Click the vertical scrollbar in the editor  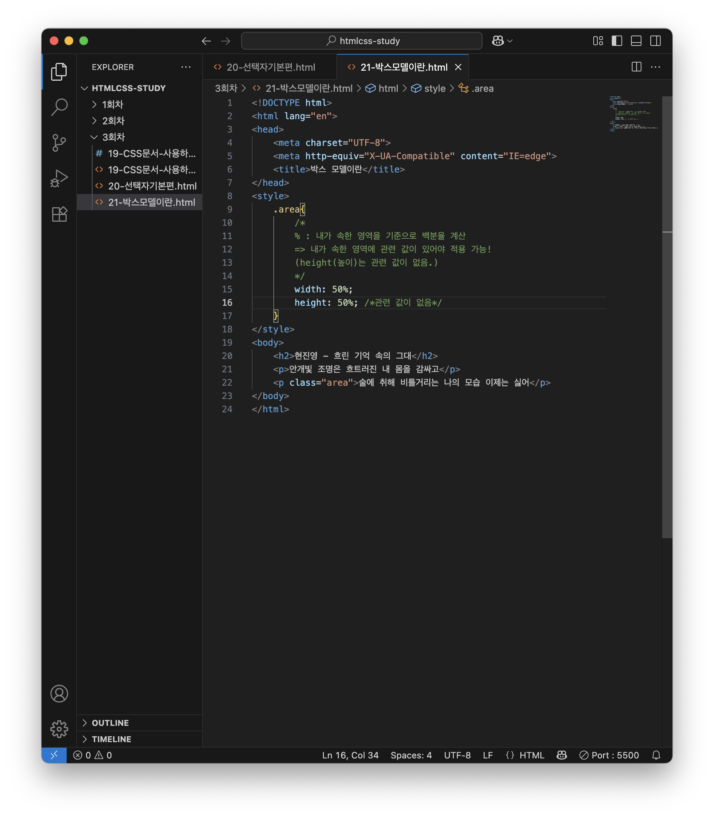pos(667,319)
